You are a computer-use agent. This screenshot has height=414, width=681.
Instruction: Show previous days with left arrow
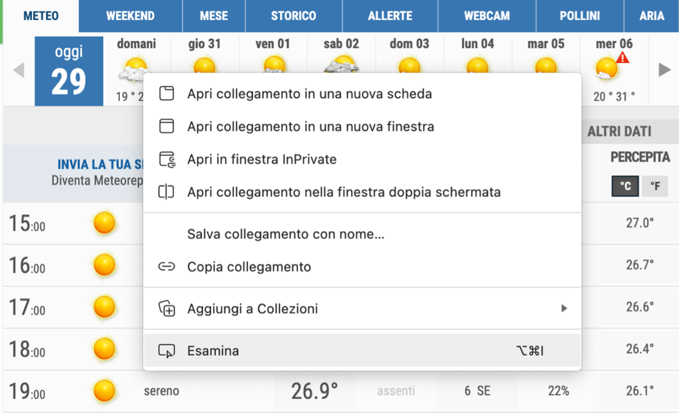click(x=19, y=70)
